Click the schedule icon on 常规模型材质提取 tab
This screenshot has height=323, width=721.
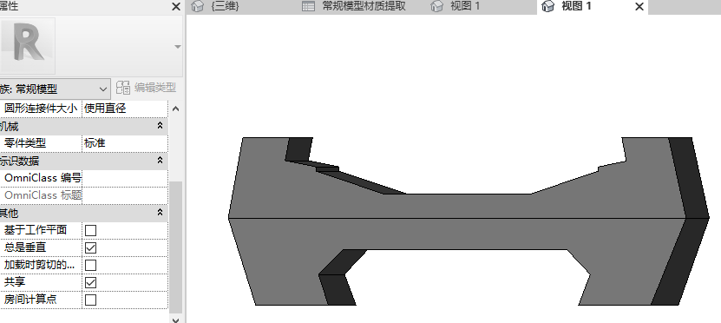(308, 6)
